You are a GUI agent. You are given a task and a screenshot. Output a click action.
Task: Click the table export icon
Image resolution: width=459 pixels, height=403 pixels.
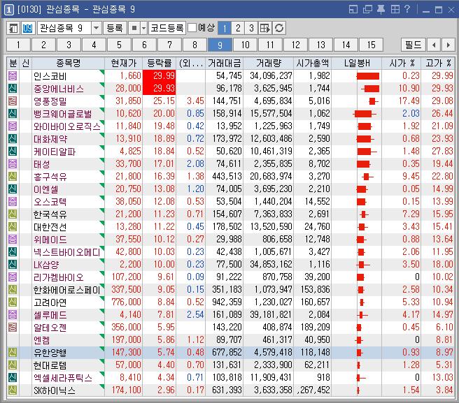[x=265, y=28]
